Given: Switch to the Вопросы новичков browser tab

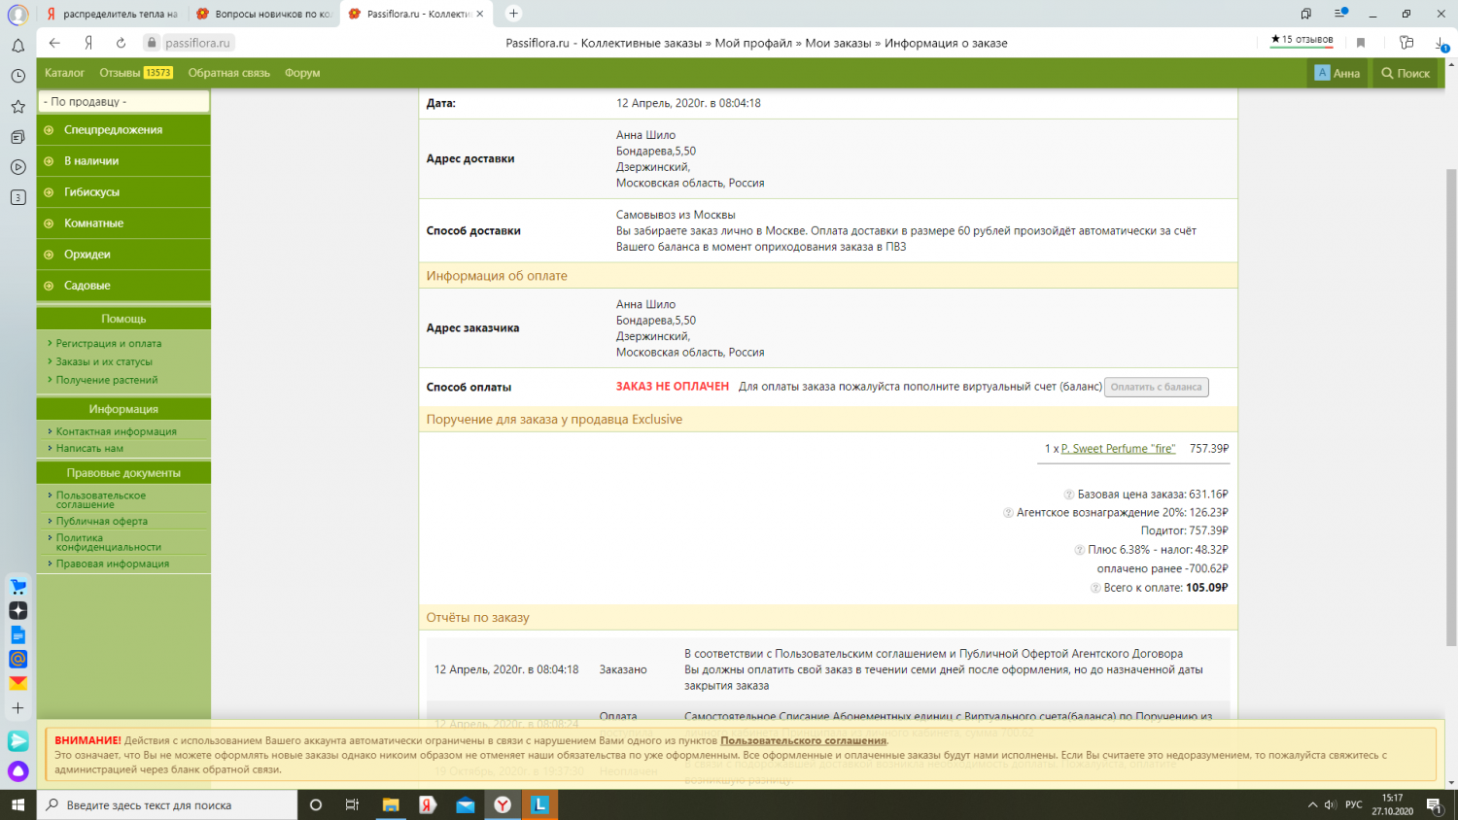Looking at the screenshot, I should pos(264,14).
